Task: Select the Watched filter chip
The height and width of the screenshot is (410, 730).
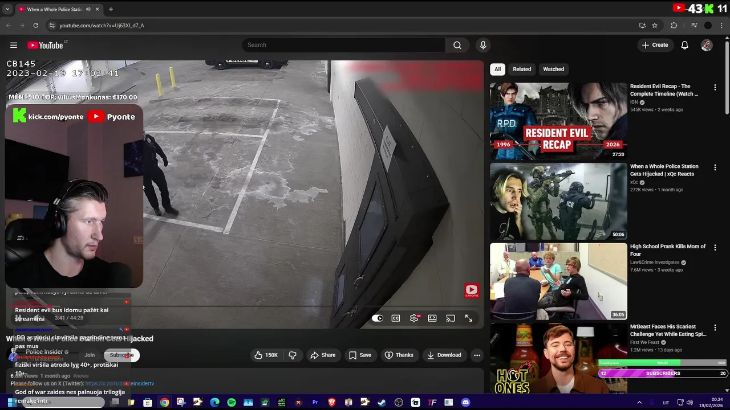Action: point(553,69)
